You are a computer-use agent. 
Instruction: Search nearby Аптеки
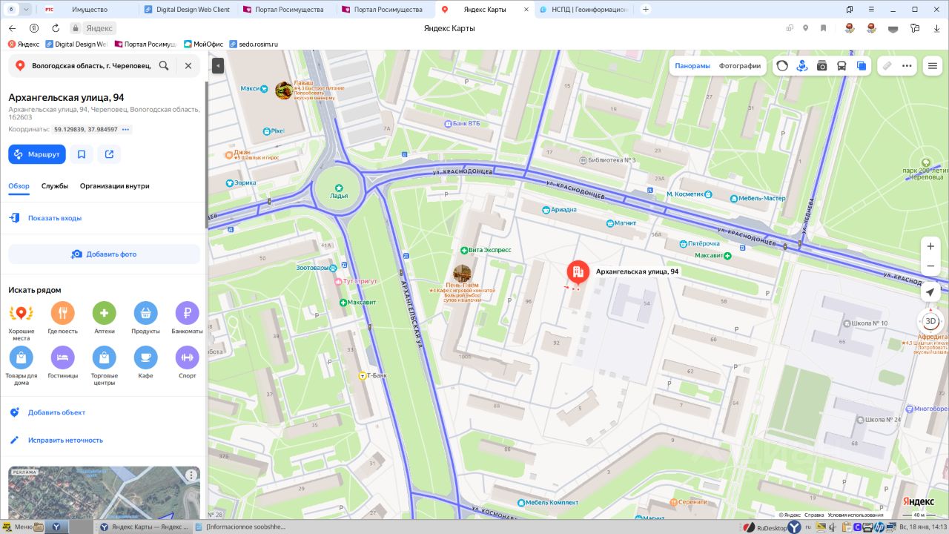105,318
